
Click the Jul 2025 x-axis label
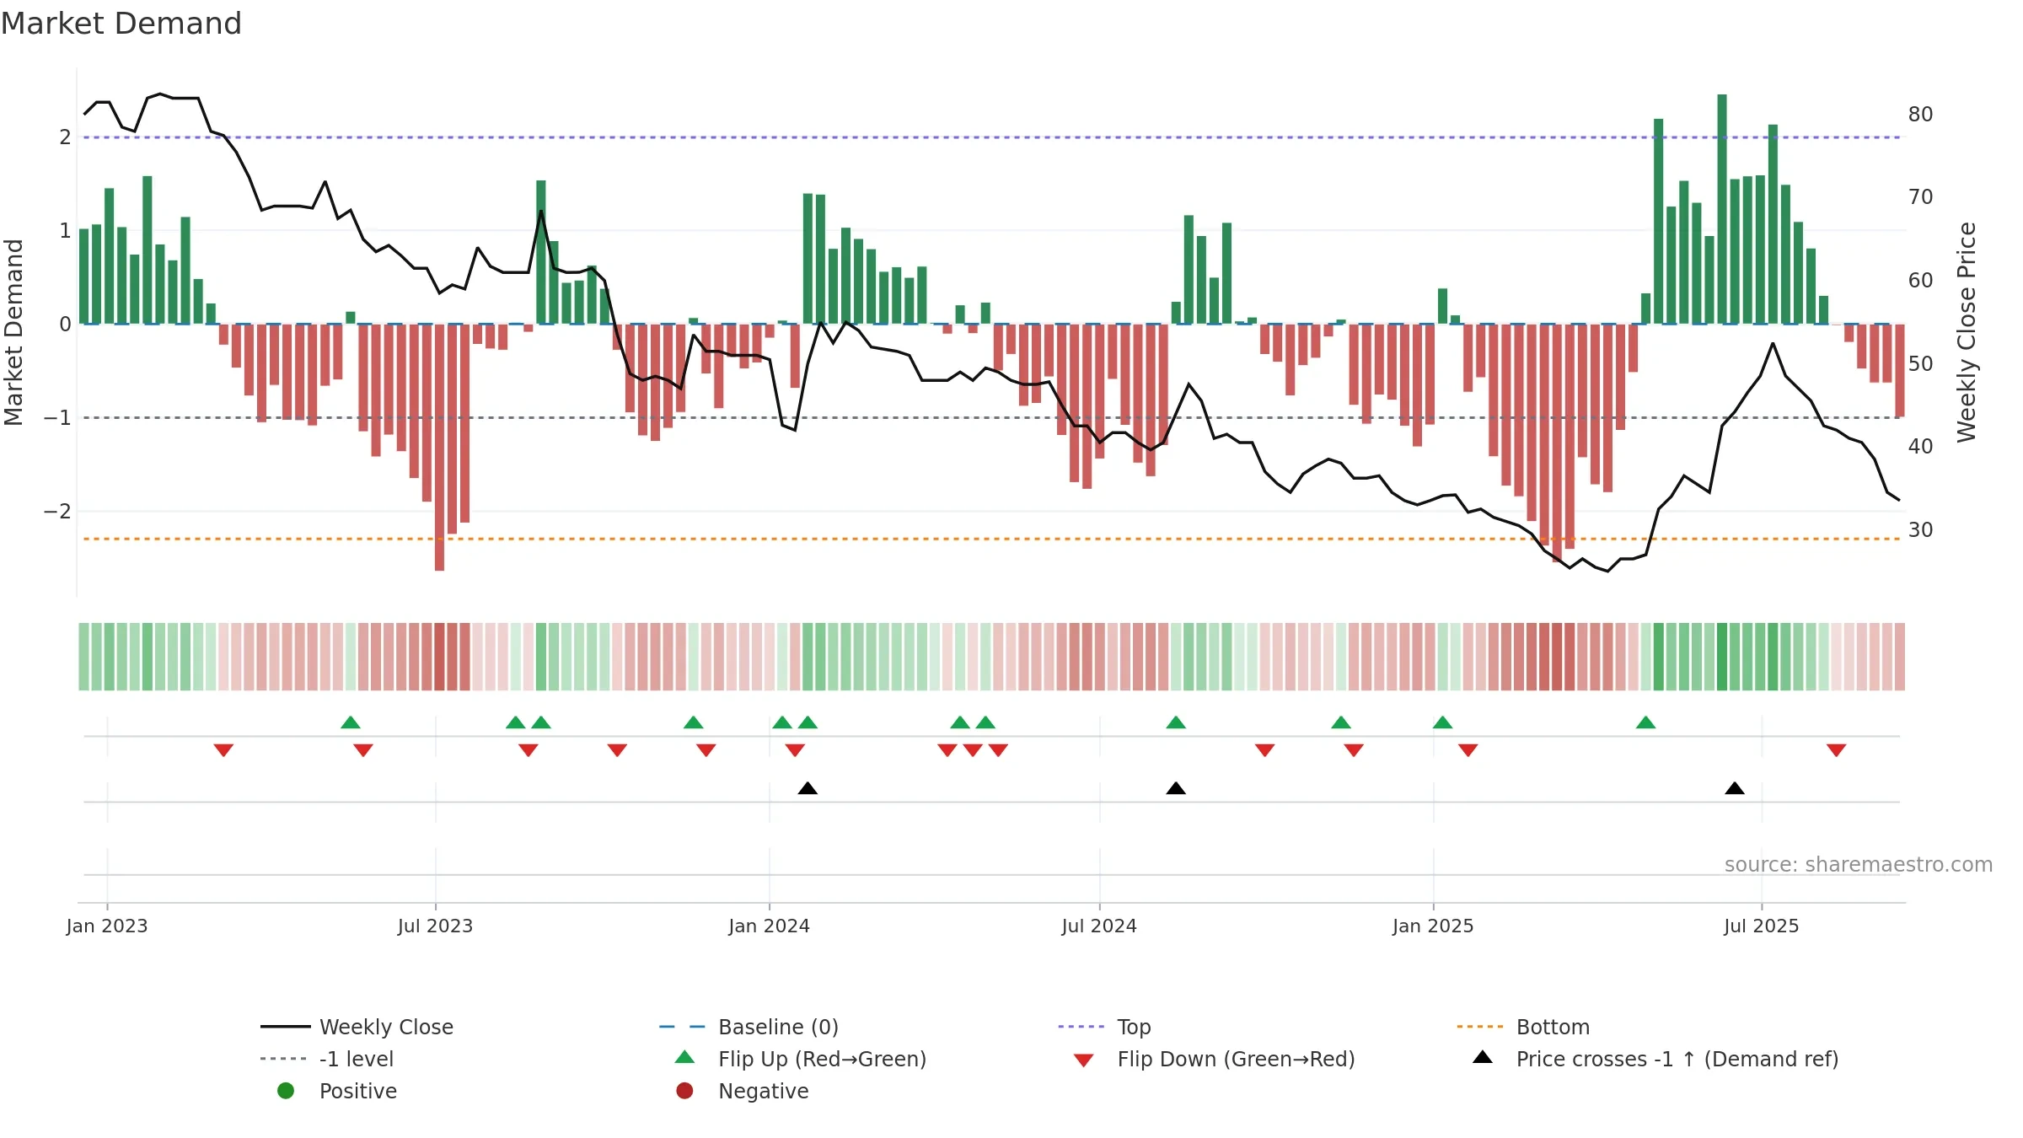(1762, 926)
